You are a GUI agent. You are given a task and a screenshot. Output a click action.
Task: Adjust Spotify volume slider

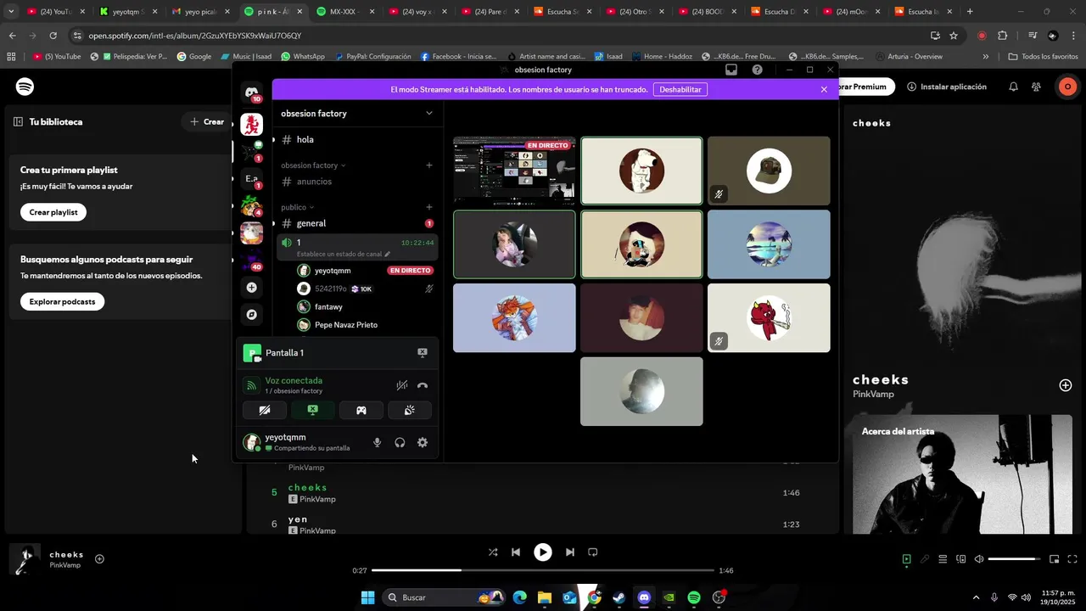coord(1015,559)
